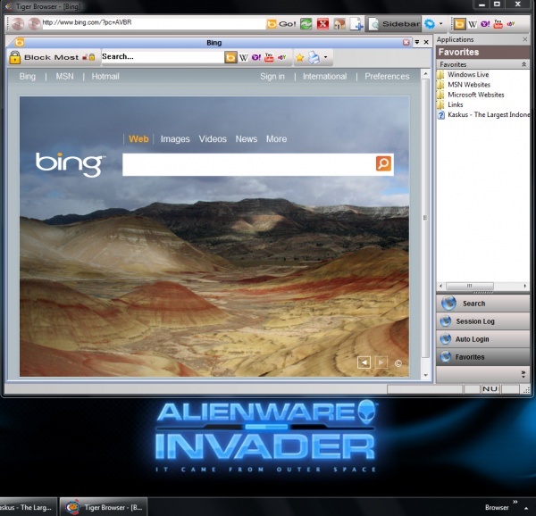The width and height of the screenshot is (536, 516).
Task: Open a new page with the plus-document icon
Action: pos(356,24)
